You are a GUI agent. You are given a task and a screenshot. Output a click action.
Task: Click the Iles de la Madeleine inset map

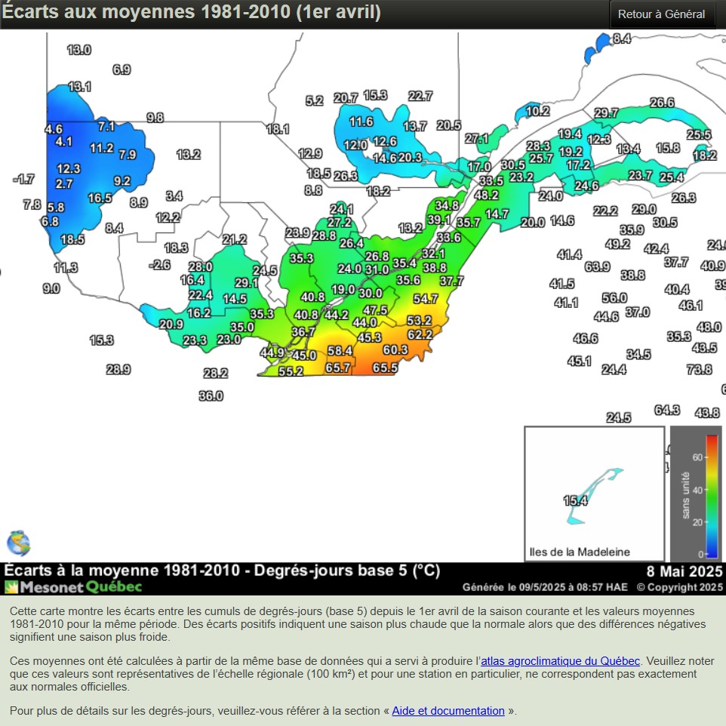(594, 493)
